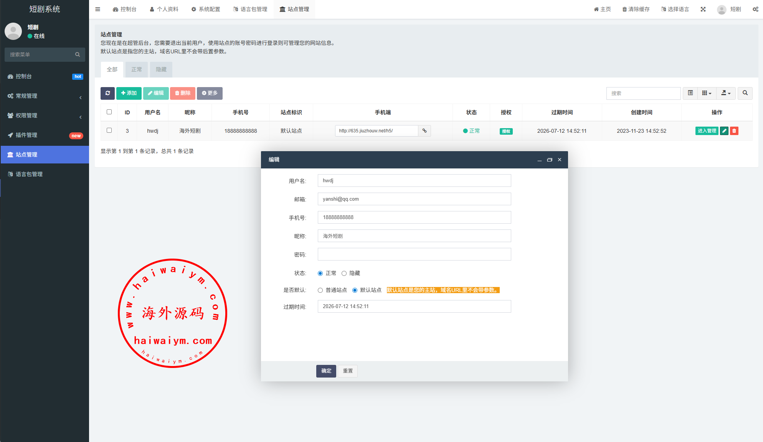Viewport: 763px width, 442px height.
Task: Click the 进入管理 button
Action: [707, 131]
